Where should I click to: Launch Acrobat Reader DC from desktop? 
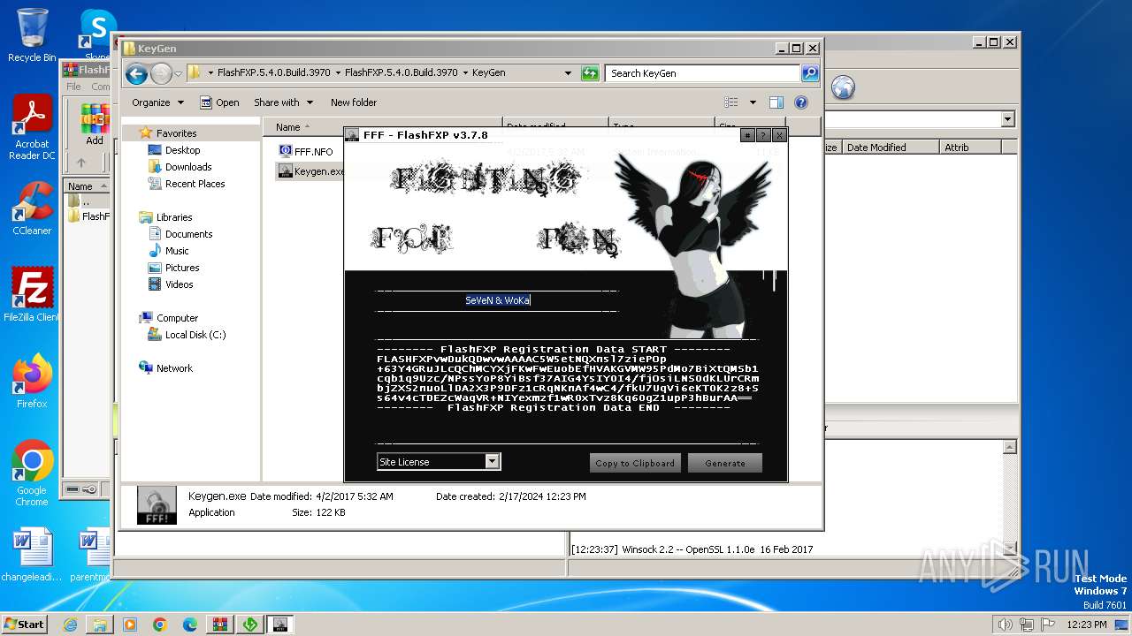(32, 127)
